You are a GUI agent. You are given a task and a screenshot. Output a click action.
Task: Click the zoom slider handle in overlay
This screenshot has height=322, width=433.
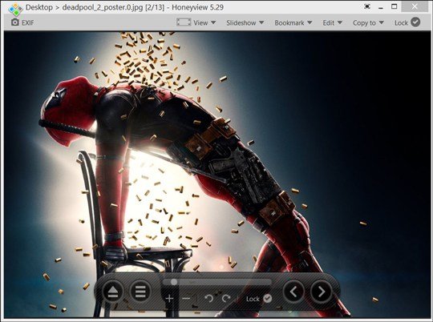(174, 282)
